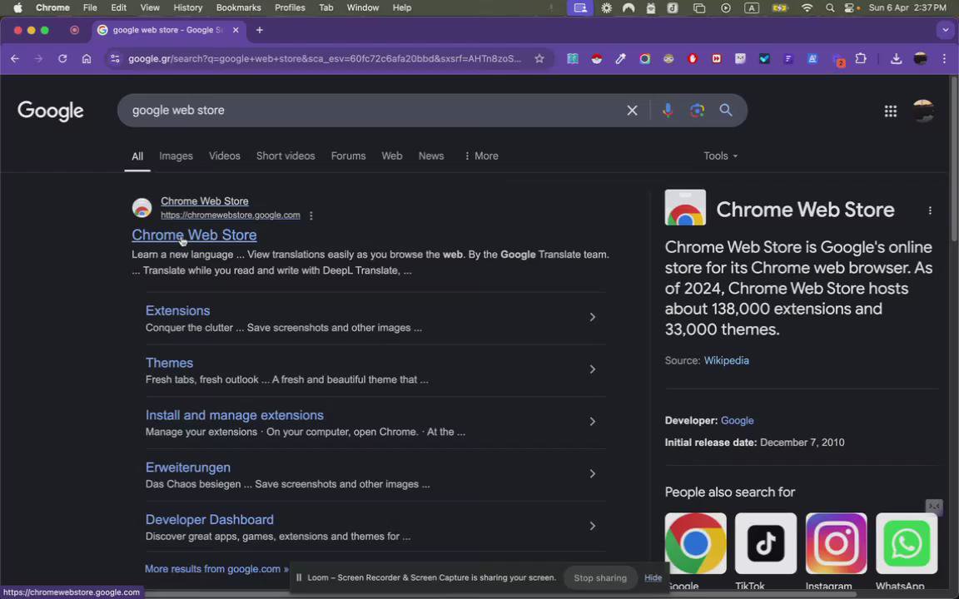Image resolution: width=959 pixels, height=599 pixels.
Task: Open the Chrome three-dot menu
Action: pyautogui.click(x=944, y=59)
